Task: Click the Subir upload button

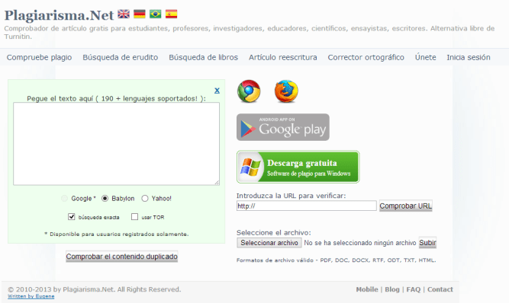Action: pyautogui.click(x=427, y=243)
